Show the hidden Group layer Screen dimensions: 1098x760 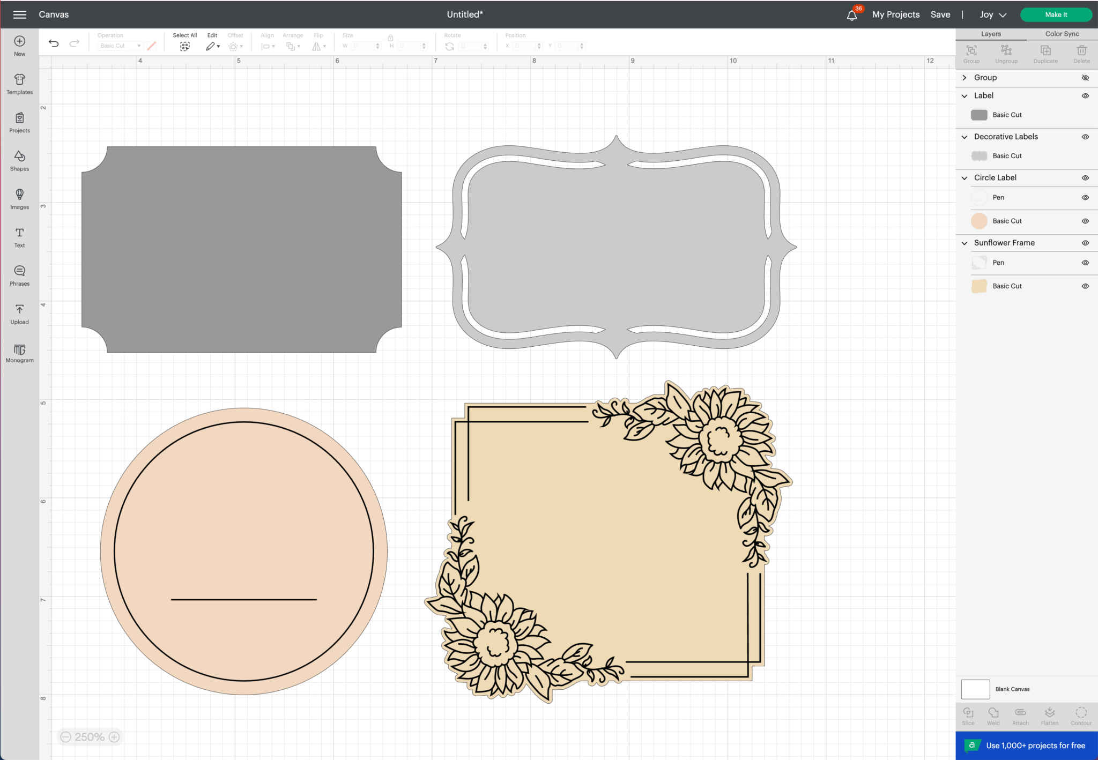click(x=1086, y=78)
